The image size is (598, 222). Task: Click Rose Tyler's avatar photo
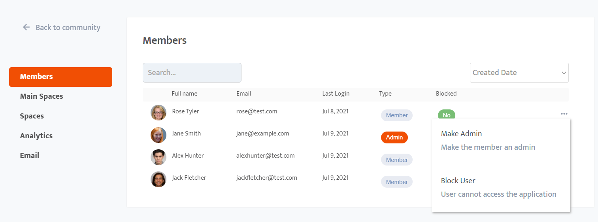coord(158,113)
